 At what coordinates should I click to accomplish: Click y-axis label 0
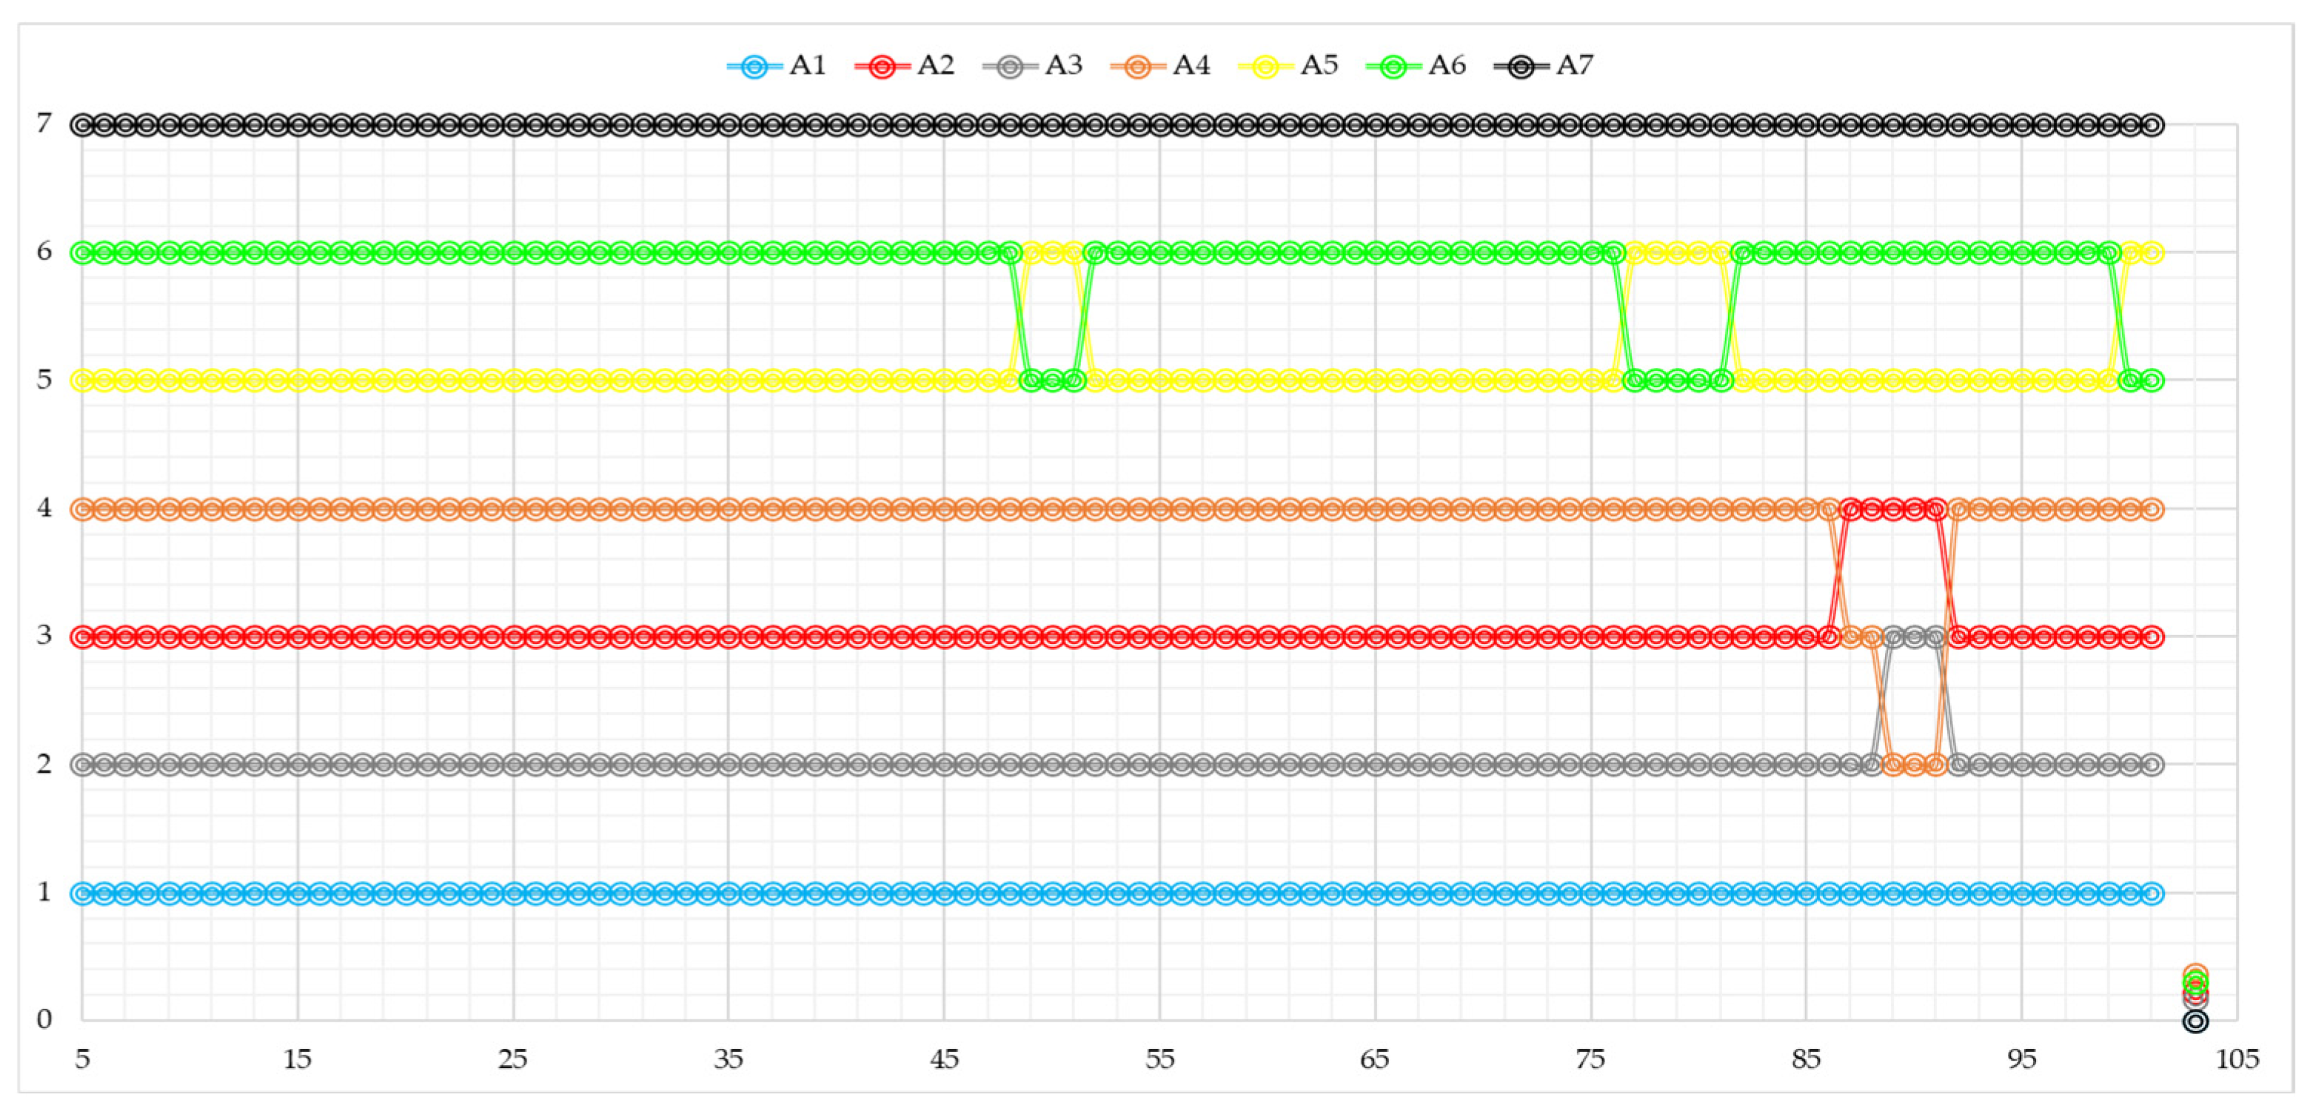pos(44,1020)
